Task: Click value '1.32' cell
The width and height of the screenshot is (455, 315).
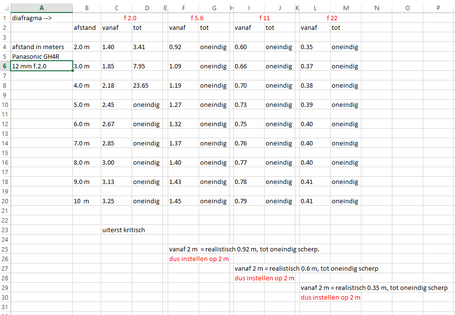Action: [183, 124]
